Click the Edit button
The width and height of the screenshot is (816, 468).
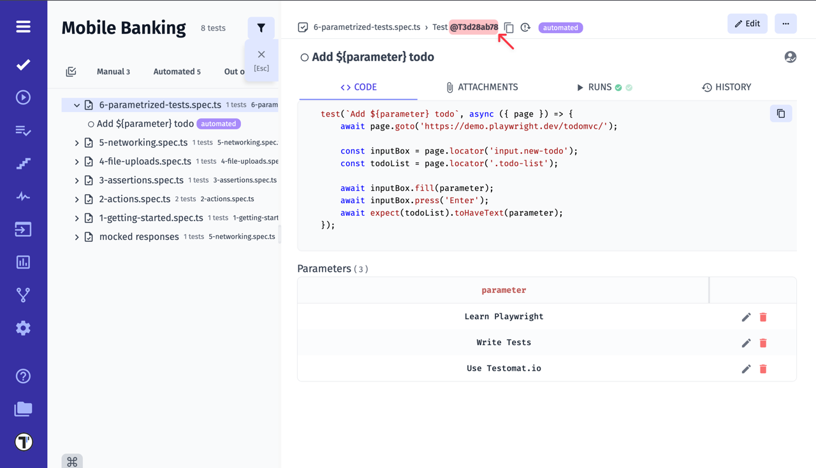pos(747,23)
